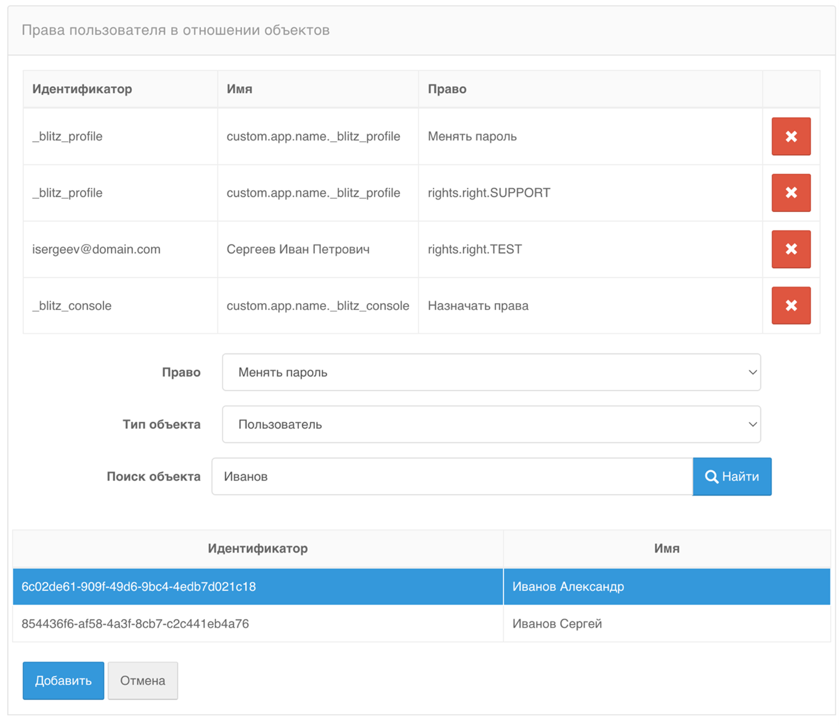Delete the 'Менять пароль' right row
This screenshot has height=725, width=839.
tap(790, 136)
